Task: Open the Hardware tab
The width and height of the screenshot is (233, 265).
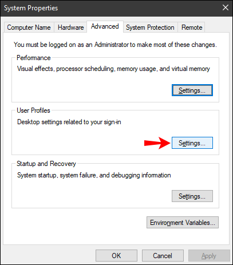Action: pos(70,27)
